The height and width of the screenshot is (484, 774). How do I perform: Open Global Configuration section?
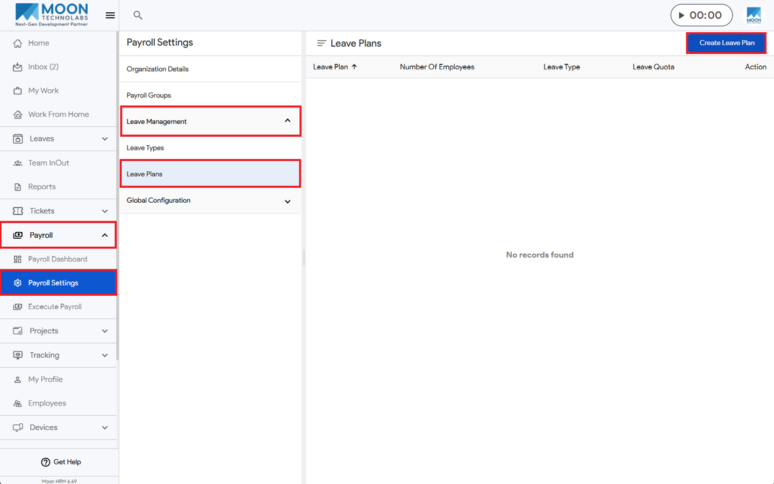click(x=211, y=201)
